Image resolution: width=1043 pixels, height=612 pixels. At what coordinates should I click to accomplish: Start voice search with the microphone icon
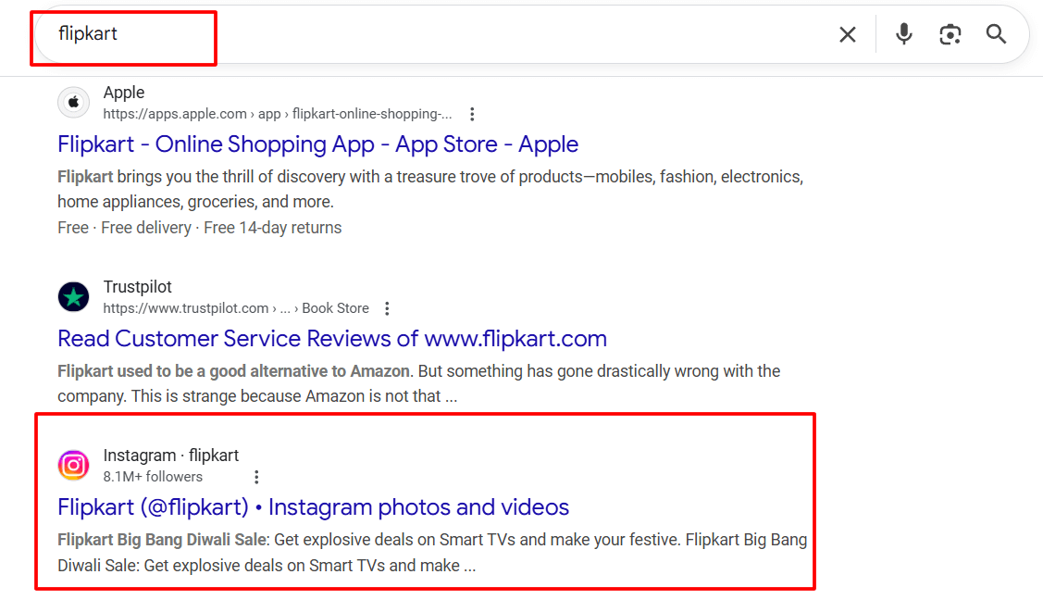904,35
